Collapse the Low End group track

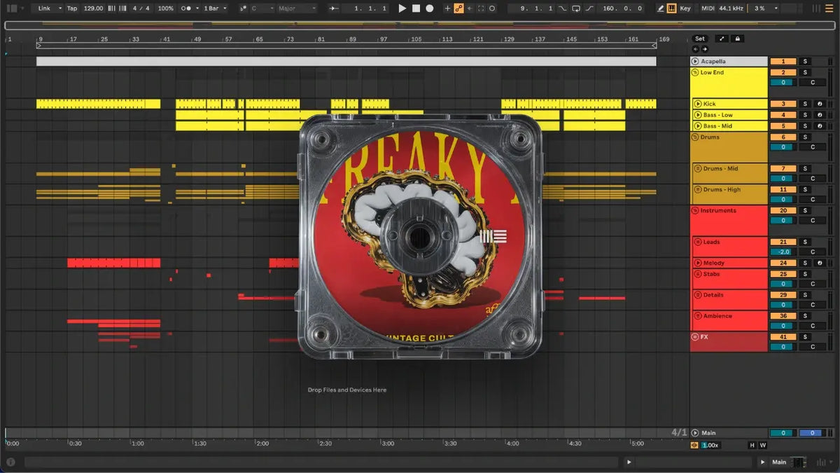coord(695,72)
